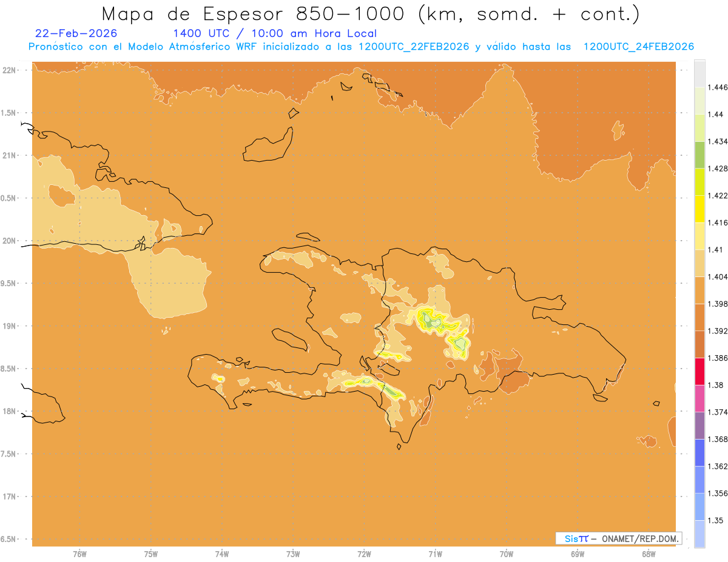
Task: Click legend value '1.404'
Action: pos(717,276)
